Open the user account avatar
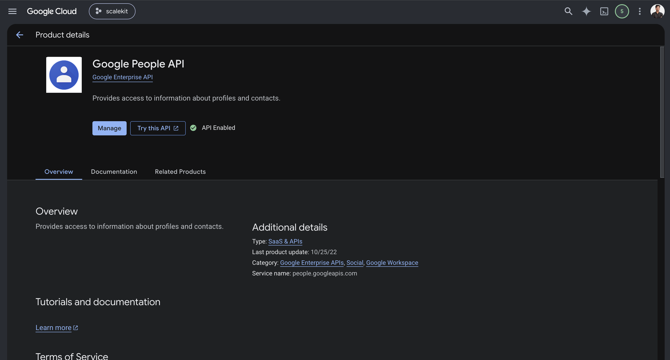Screen dimensions: 670x360 [657, 11]
